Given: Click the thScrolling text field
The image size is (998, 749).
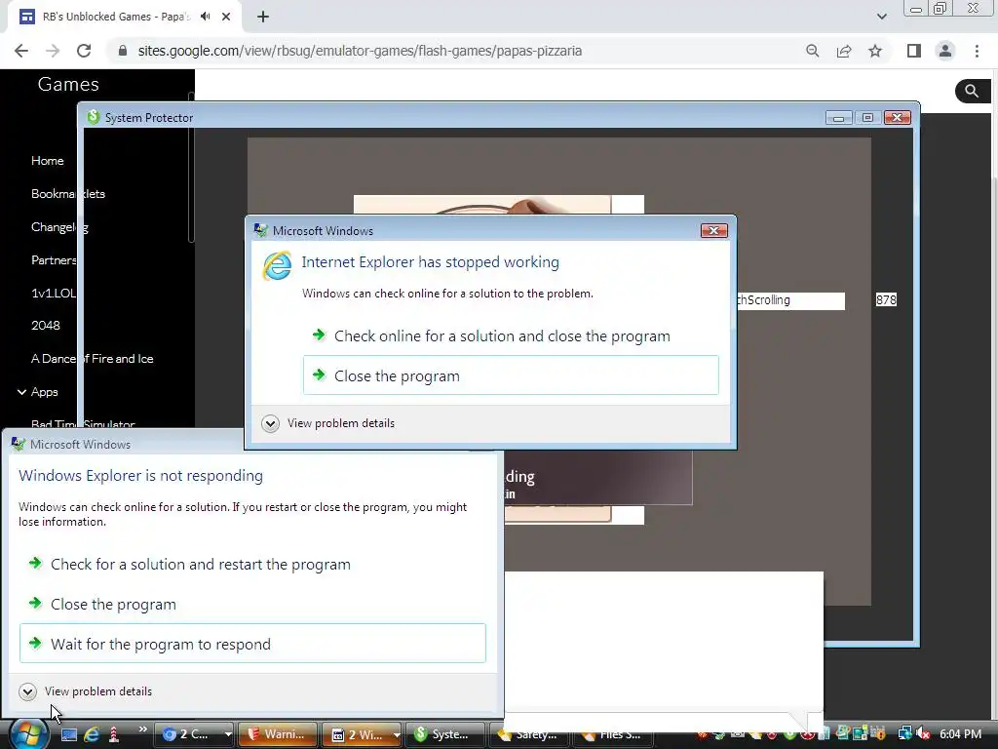Looking at the screenshot, I should 791,300.
